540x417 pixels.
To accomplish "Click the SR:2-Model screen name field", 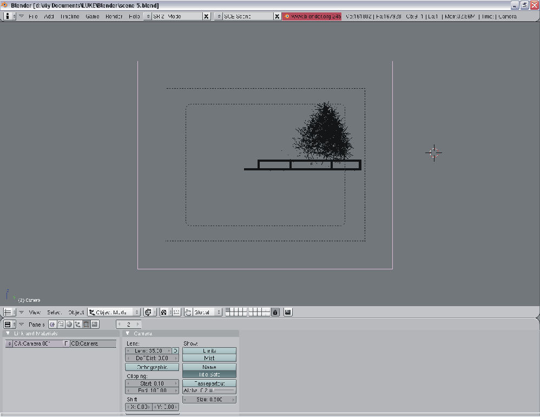I will [x=177, y=16].
